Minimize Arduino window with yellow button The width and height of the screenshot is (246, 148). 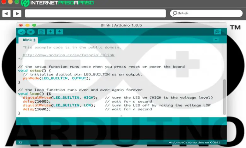[27, 25]
